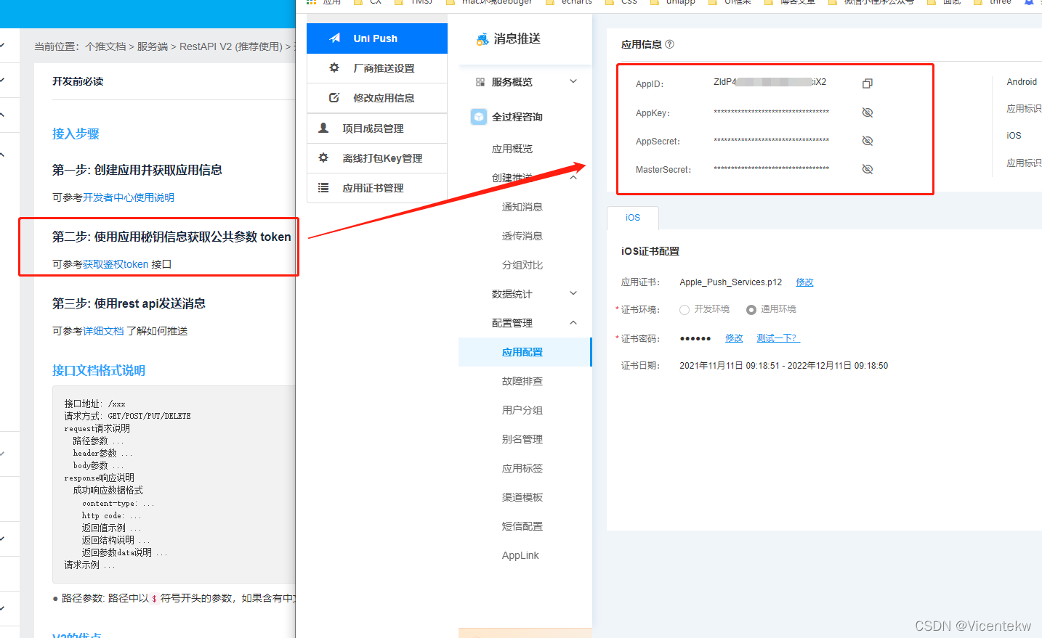The height and width of the screenshot is (638, 1042).
Task: Open AppLink sidebar item
Action: pyautogui.click(x=520, y=555)
